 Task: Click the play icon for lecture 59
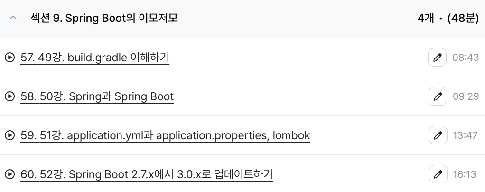(9, 135)
